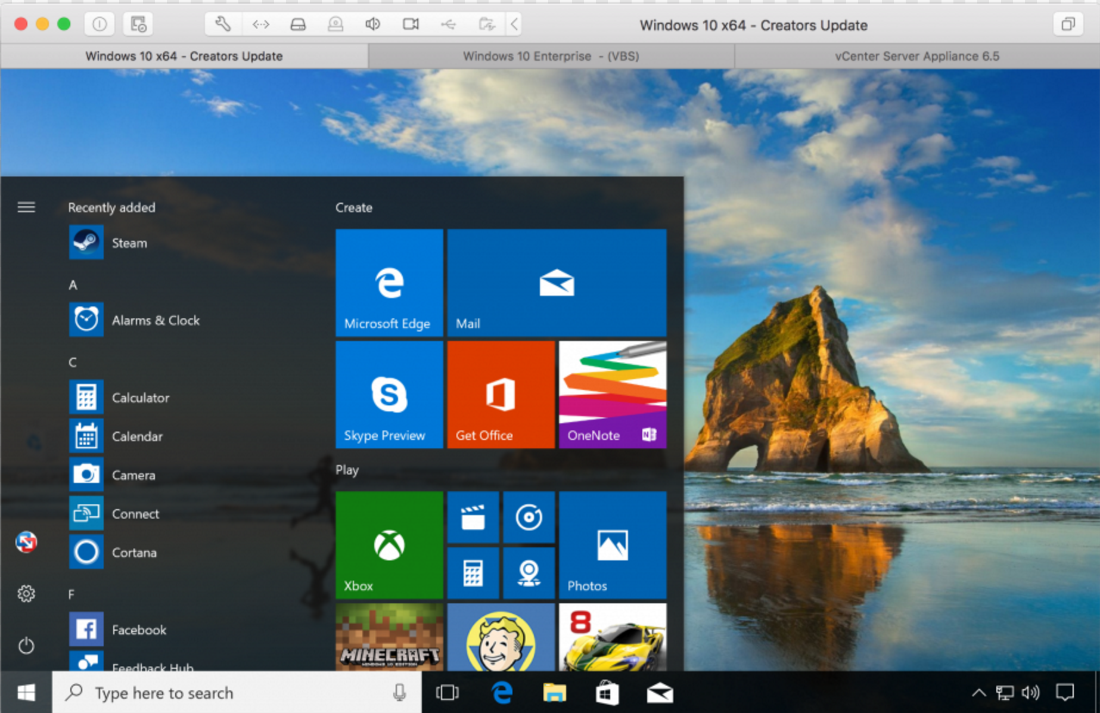
Task: Open File Explorer from the taskbar
Action: [x=554, y=692]
